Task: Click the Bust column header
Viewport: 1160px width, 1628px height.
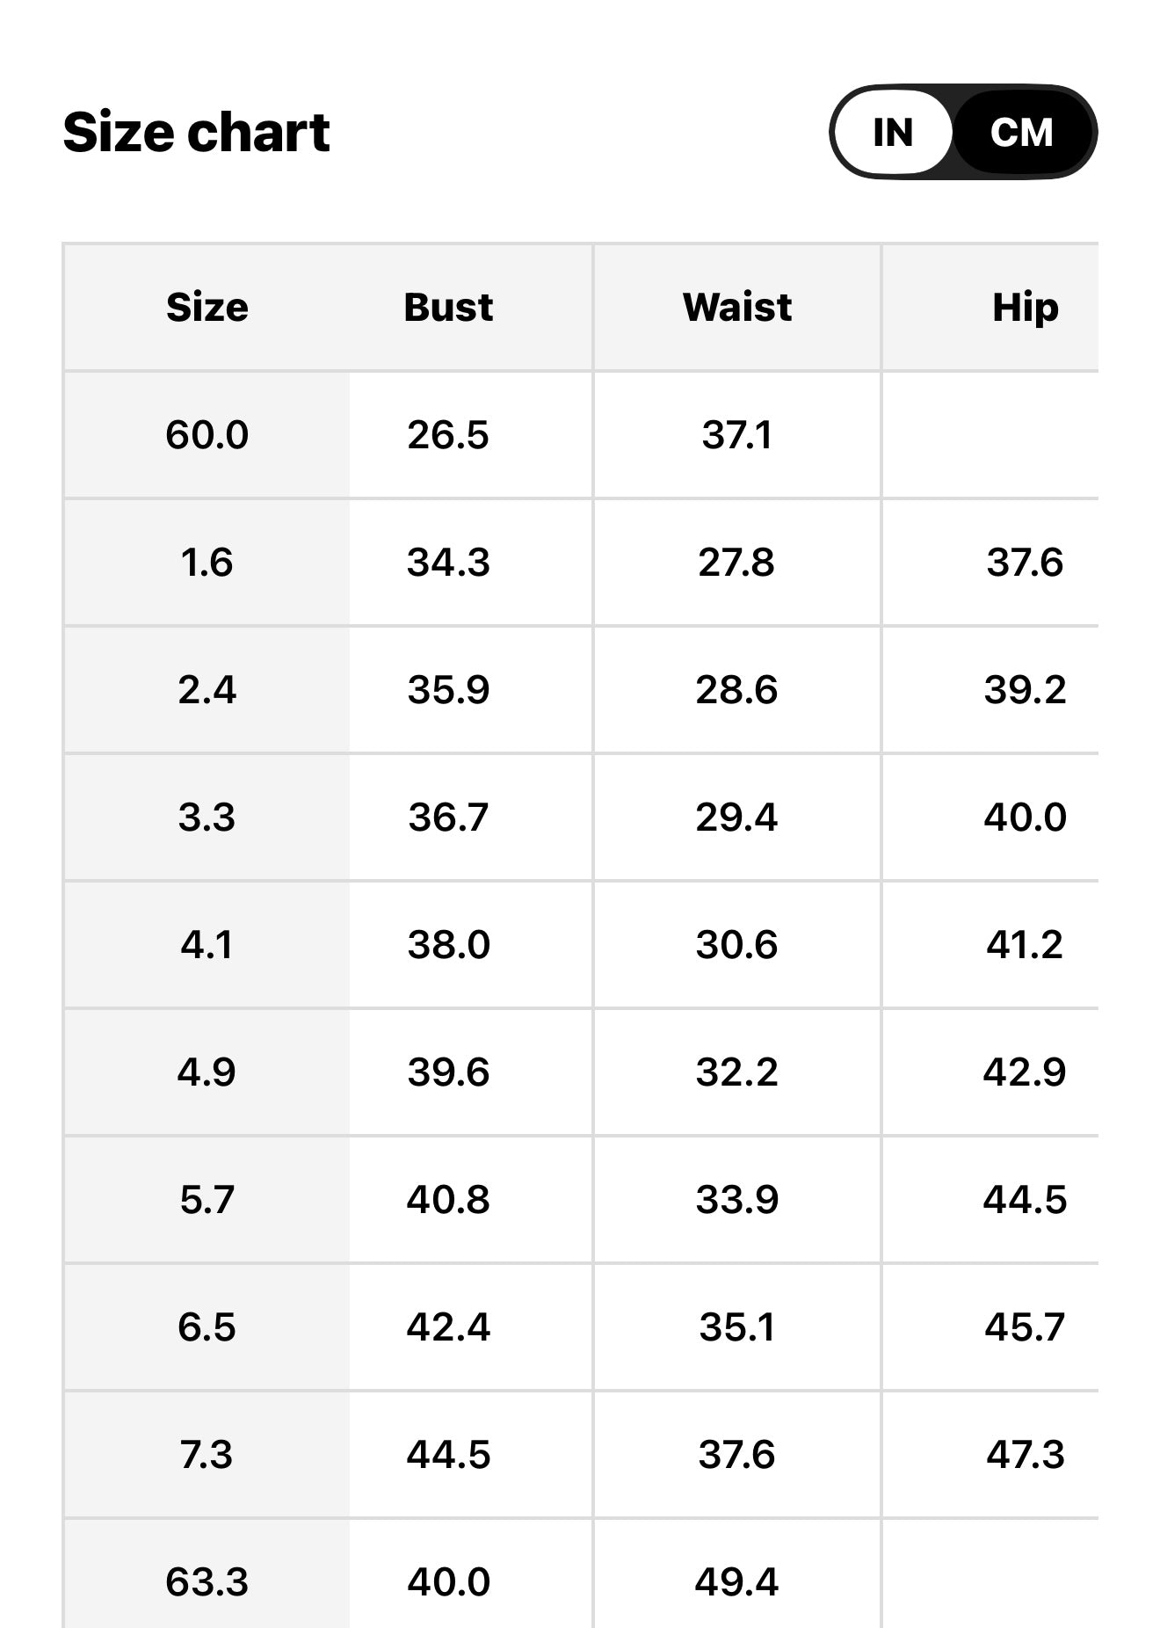Action: (x=448, y=308)
